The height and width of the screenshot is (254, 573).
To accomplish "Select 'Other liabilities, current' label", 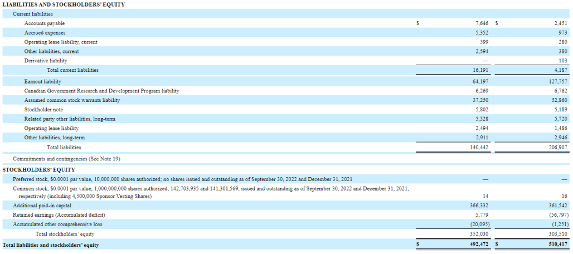I will click(x=51, y=51).
